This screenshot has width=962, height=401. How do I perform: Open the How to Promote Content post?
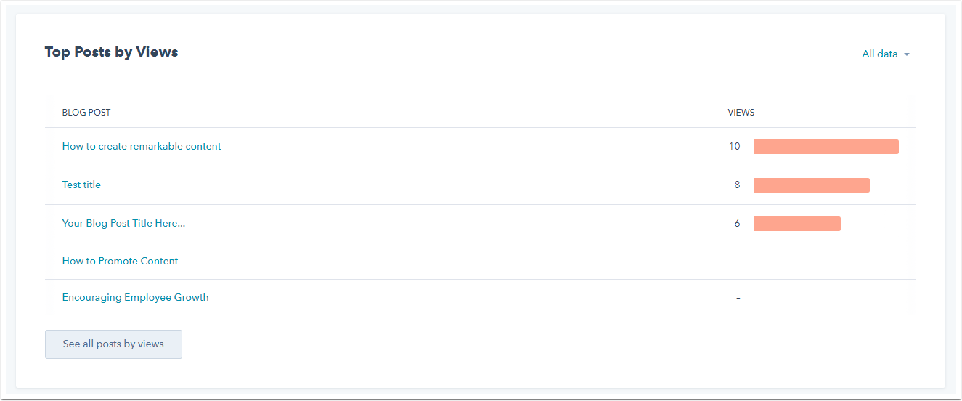120,261
